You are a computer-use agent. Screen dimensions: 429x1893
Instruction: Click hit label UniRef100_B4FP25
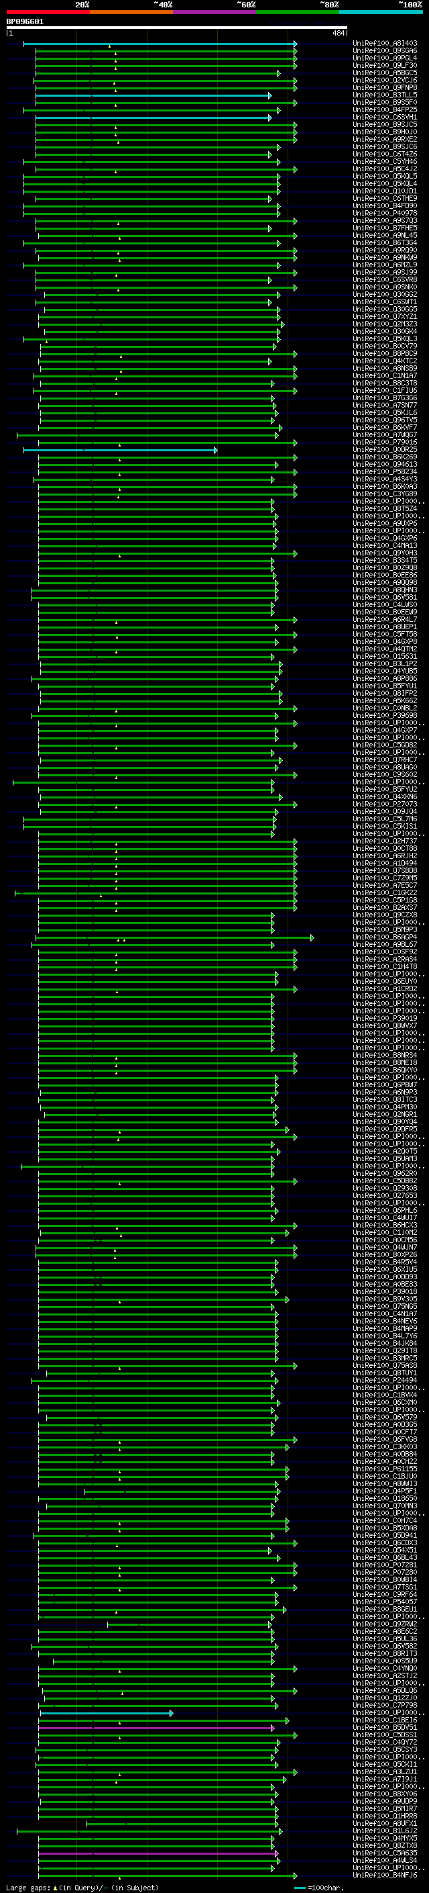coord(385,110)
